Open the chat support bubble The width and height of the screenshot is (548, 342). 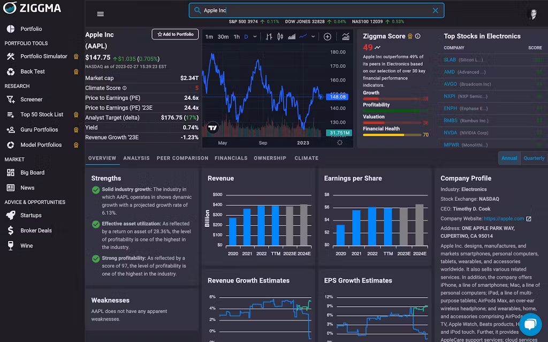(530, 325)
